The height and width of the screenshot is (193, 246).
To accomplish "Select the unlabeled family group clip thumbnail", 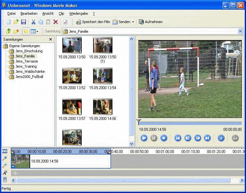I will point(72,138).
